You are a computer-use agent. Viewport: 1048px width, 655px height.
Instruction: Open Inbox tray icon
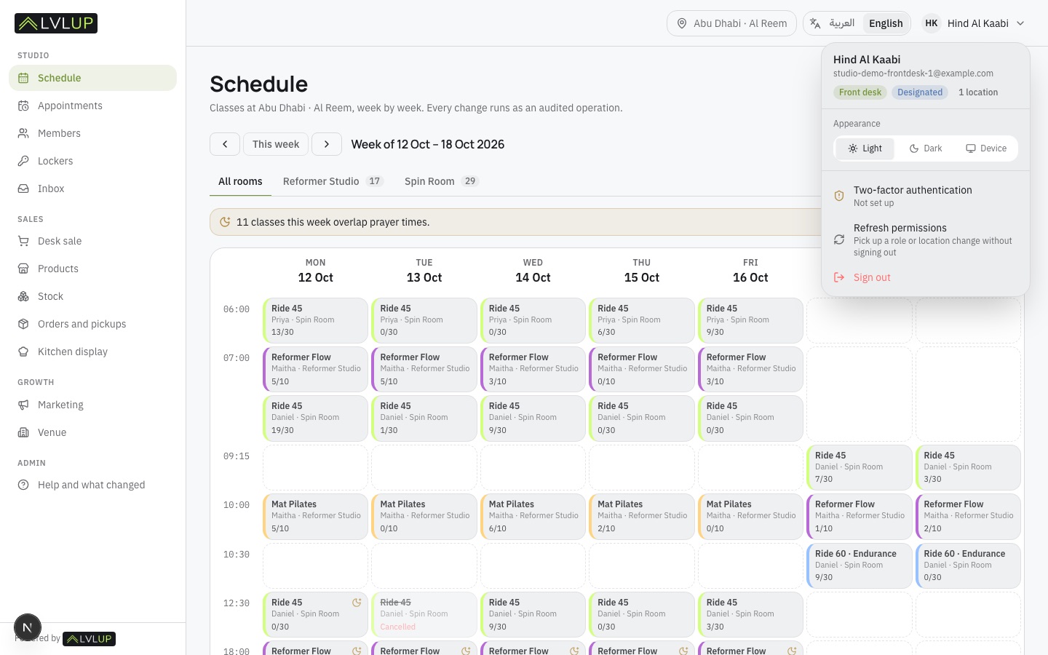(x=23, y=188)
